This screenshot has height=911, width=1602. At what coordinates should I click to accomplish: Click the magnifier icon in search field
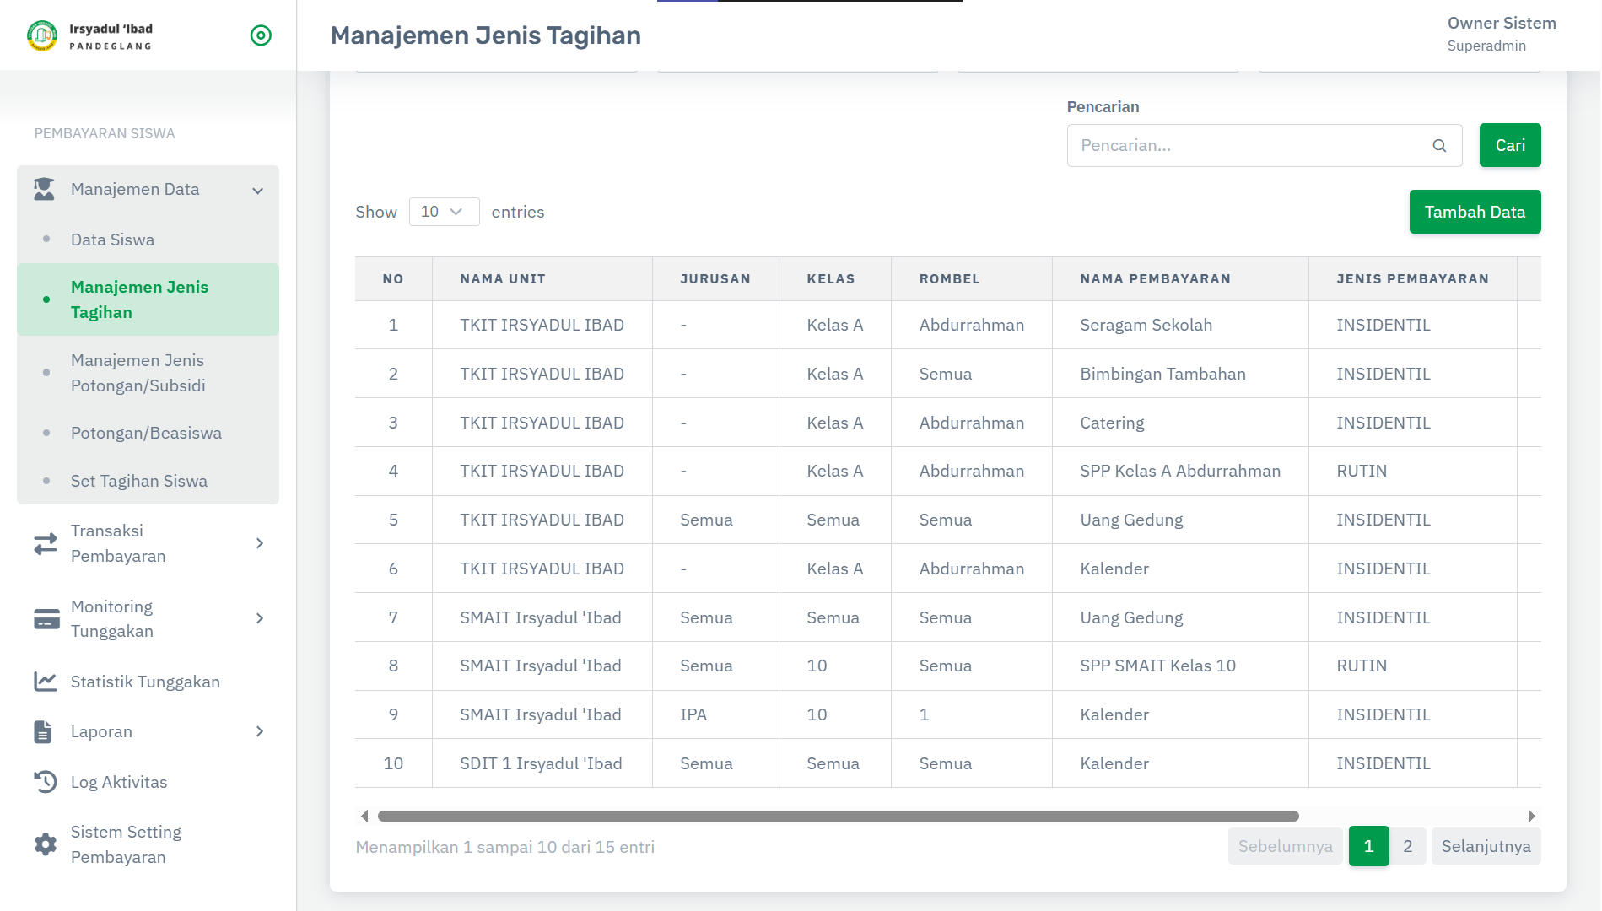pyautogui.click(x=1440, y=146)
